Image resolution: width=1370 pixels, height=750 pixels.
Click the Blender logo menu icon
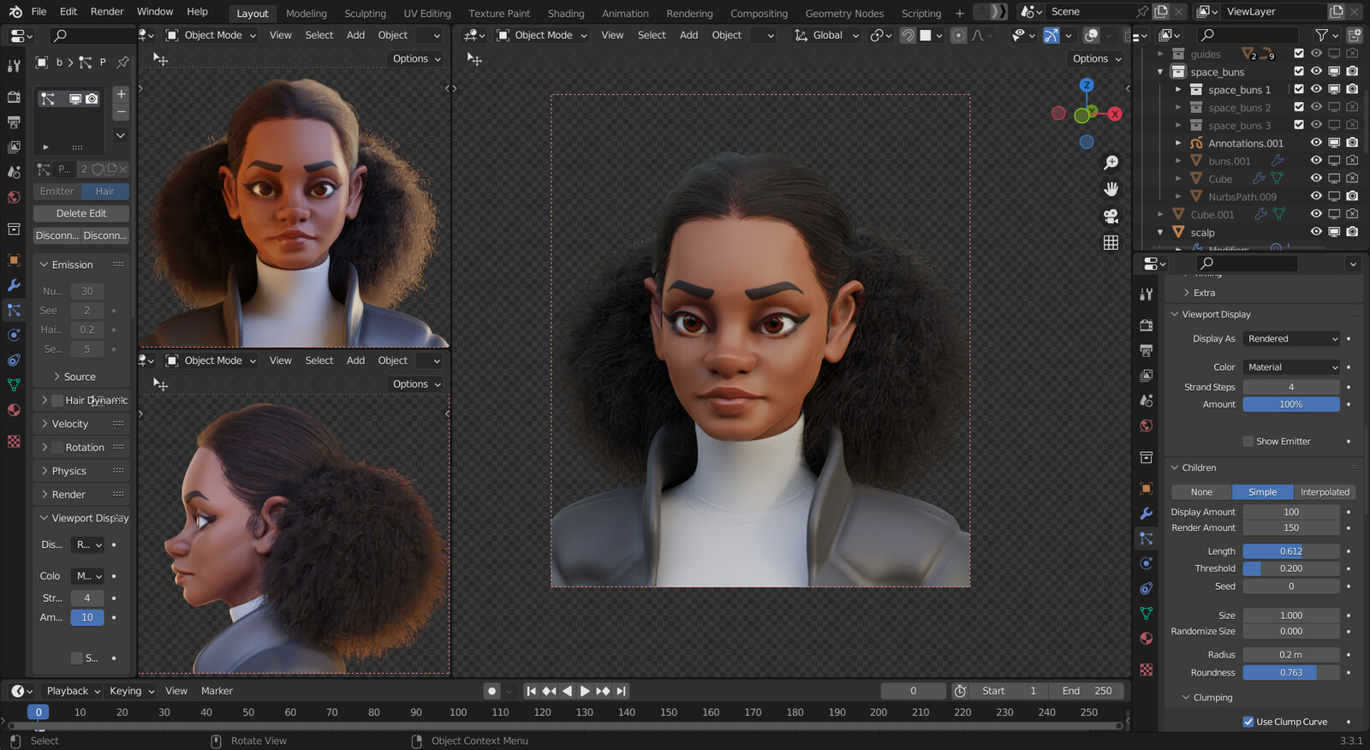pos(15,12)
